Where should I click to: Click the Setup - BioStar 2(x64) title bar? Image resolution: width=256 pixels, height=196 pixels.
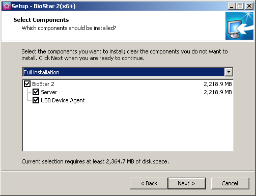tap(119, 6)
